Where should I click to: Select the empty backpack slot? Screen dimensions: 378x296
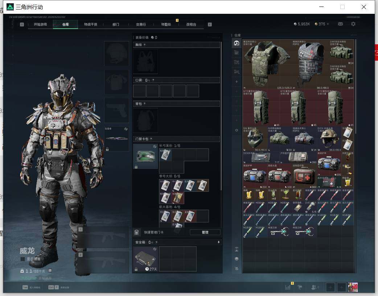click(x=145, y=121)
